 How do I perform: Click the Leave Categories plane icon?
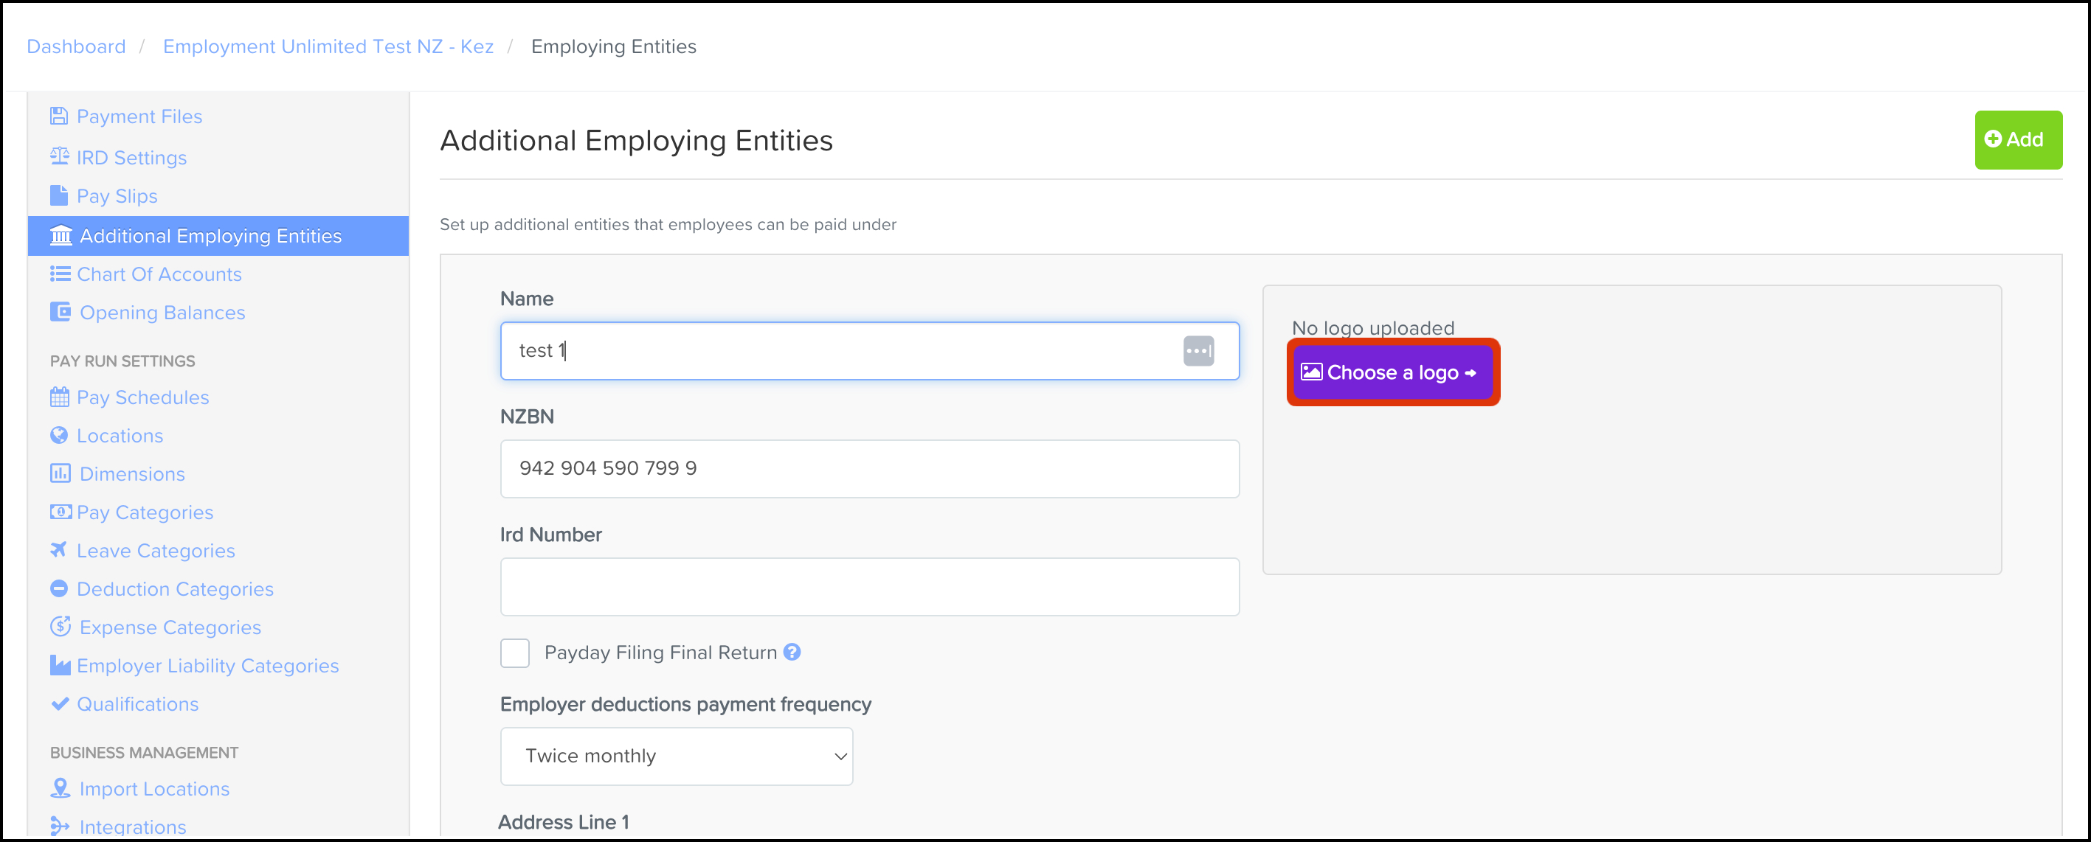tap(58, 549)
